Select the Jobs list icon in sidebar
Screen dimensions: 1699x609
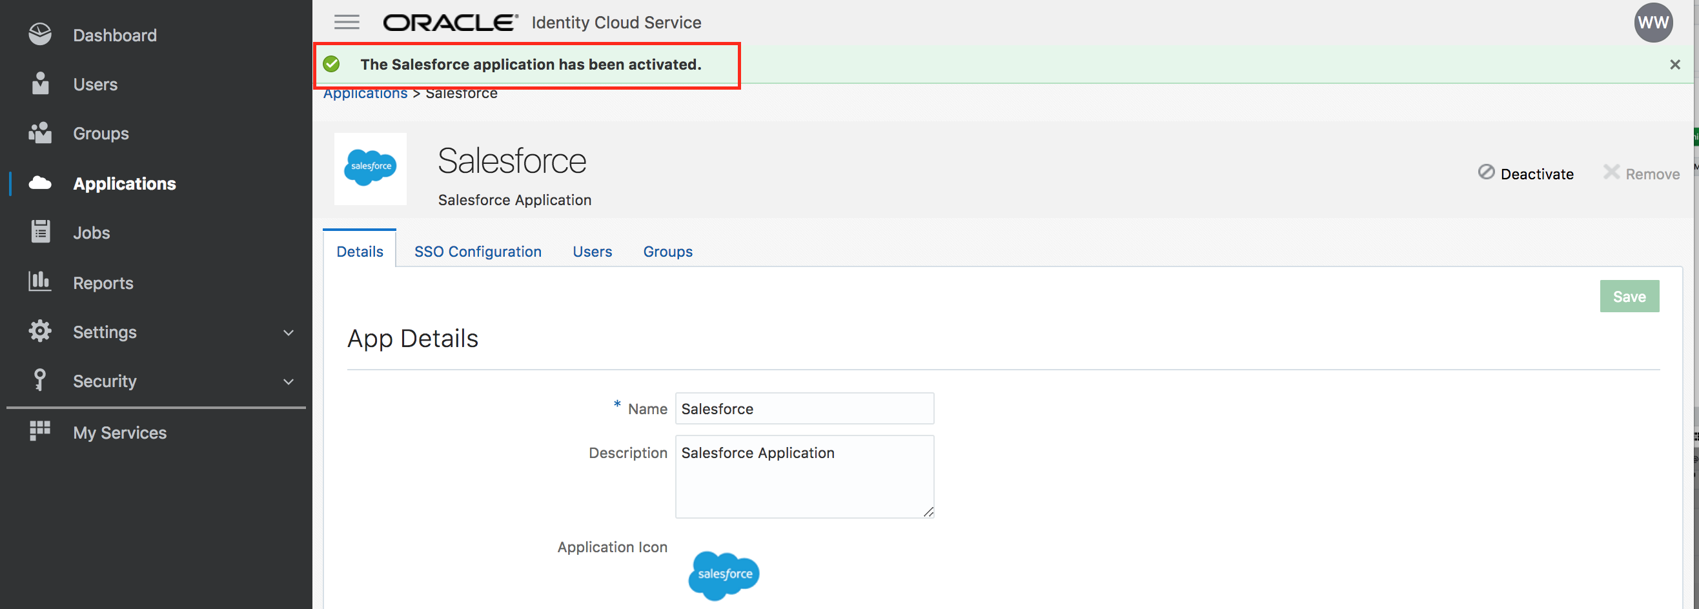tap(40, 232)
